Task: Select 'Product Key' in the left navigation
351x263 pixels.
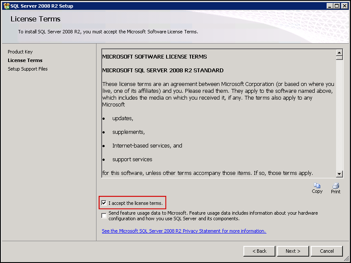Action: (x=19, y=52)
